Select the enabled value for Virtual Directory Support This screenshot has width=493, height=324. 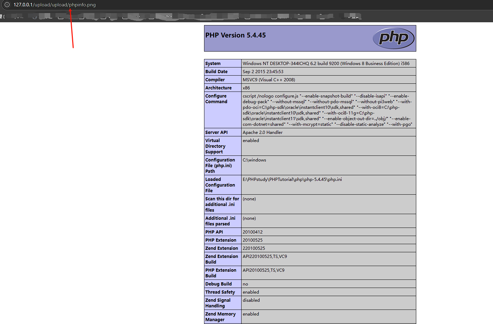(251, 141)
